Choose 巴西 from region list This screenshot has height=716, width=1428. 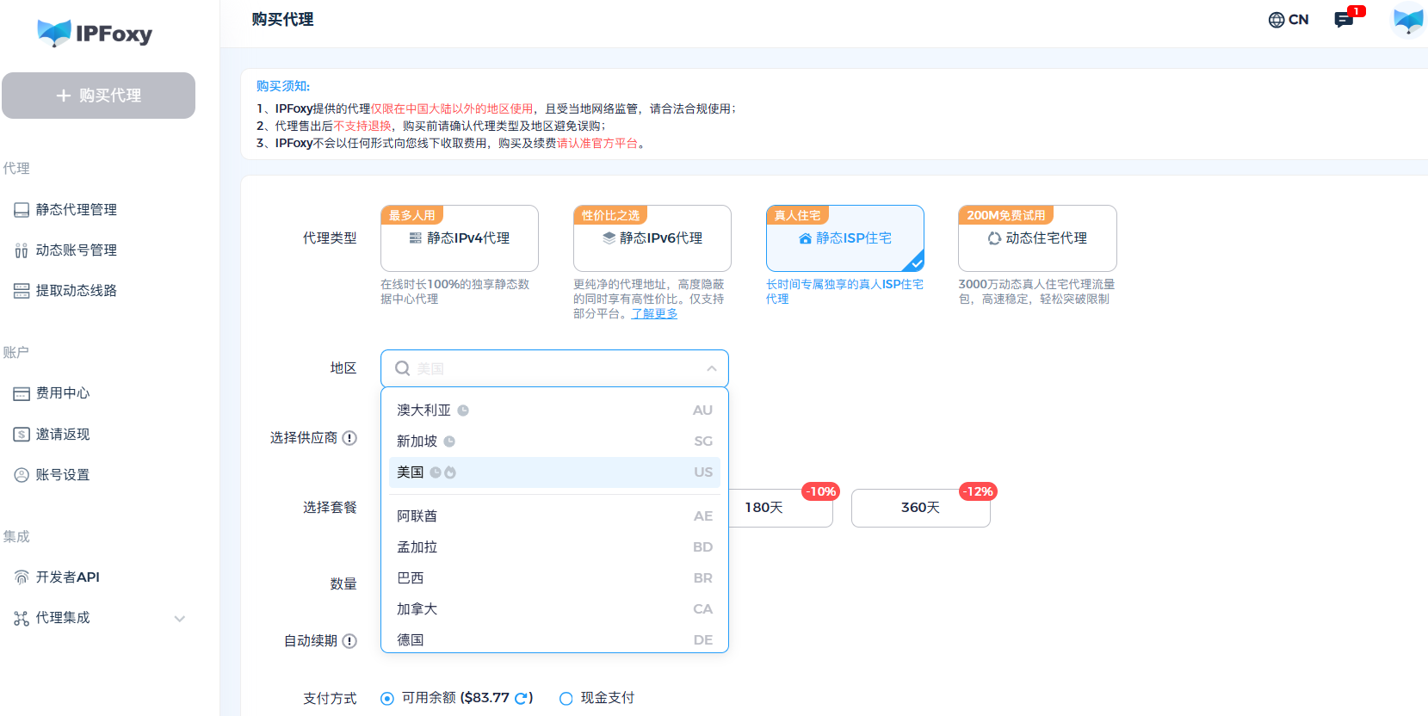point(554,578)
